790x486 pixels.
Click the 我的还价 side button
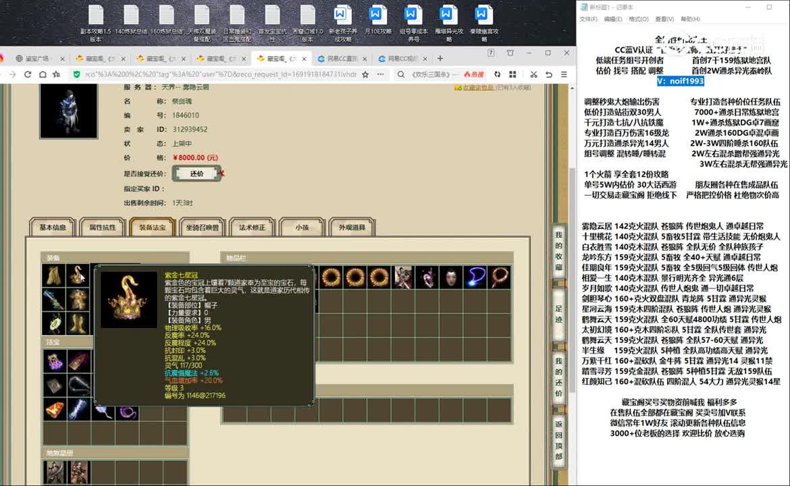pyautogui.click(x=558, y=377)
